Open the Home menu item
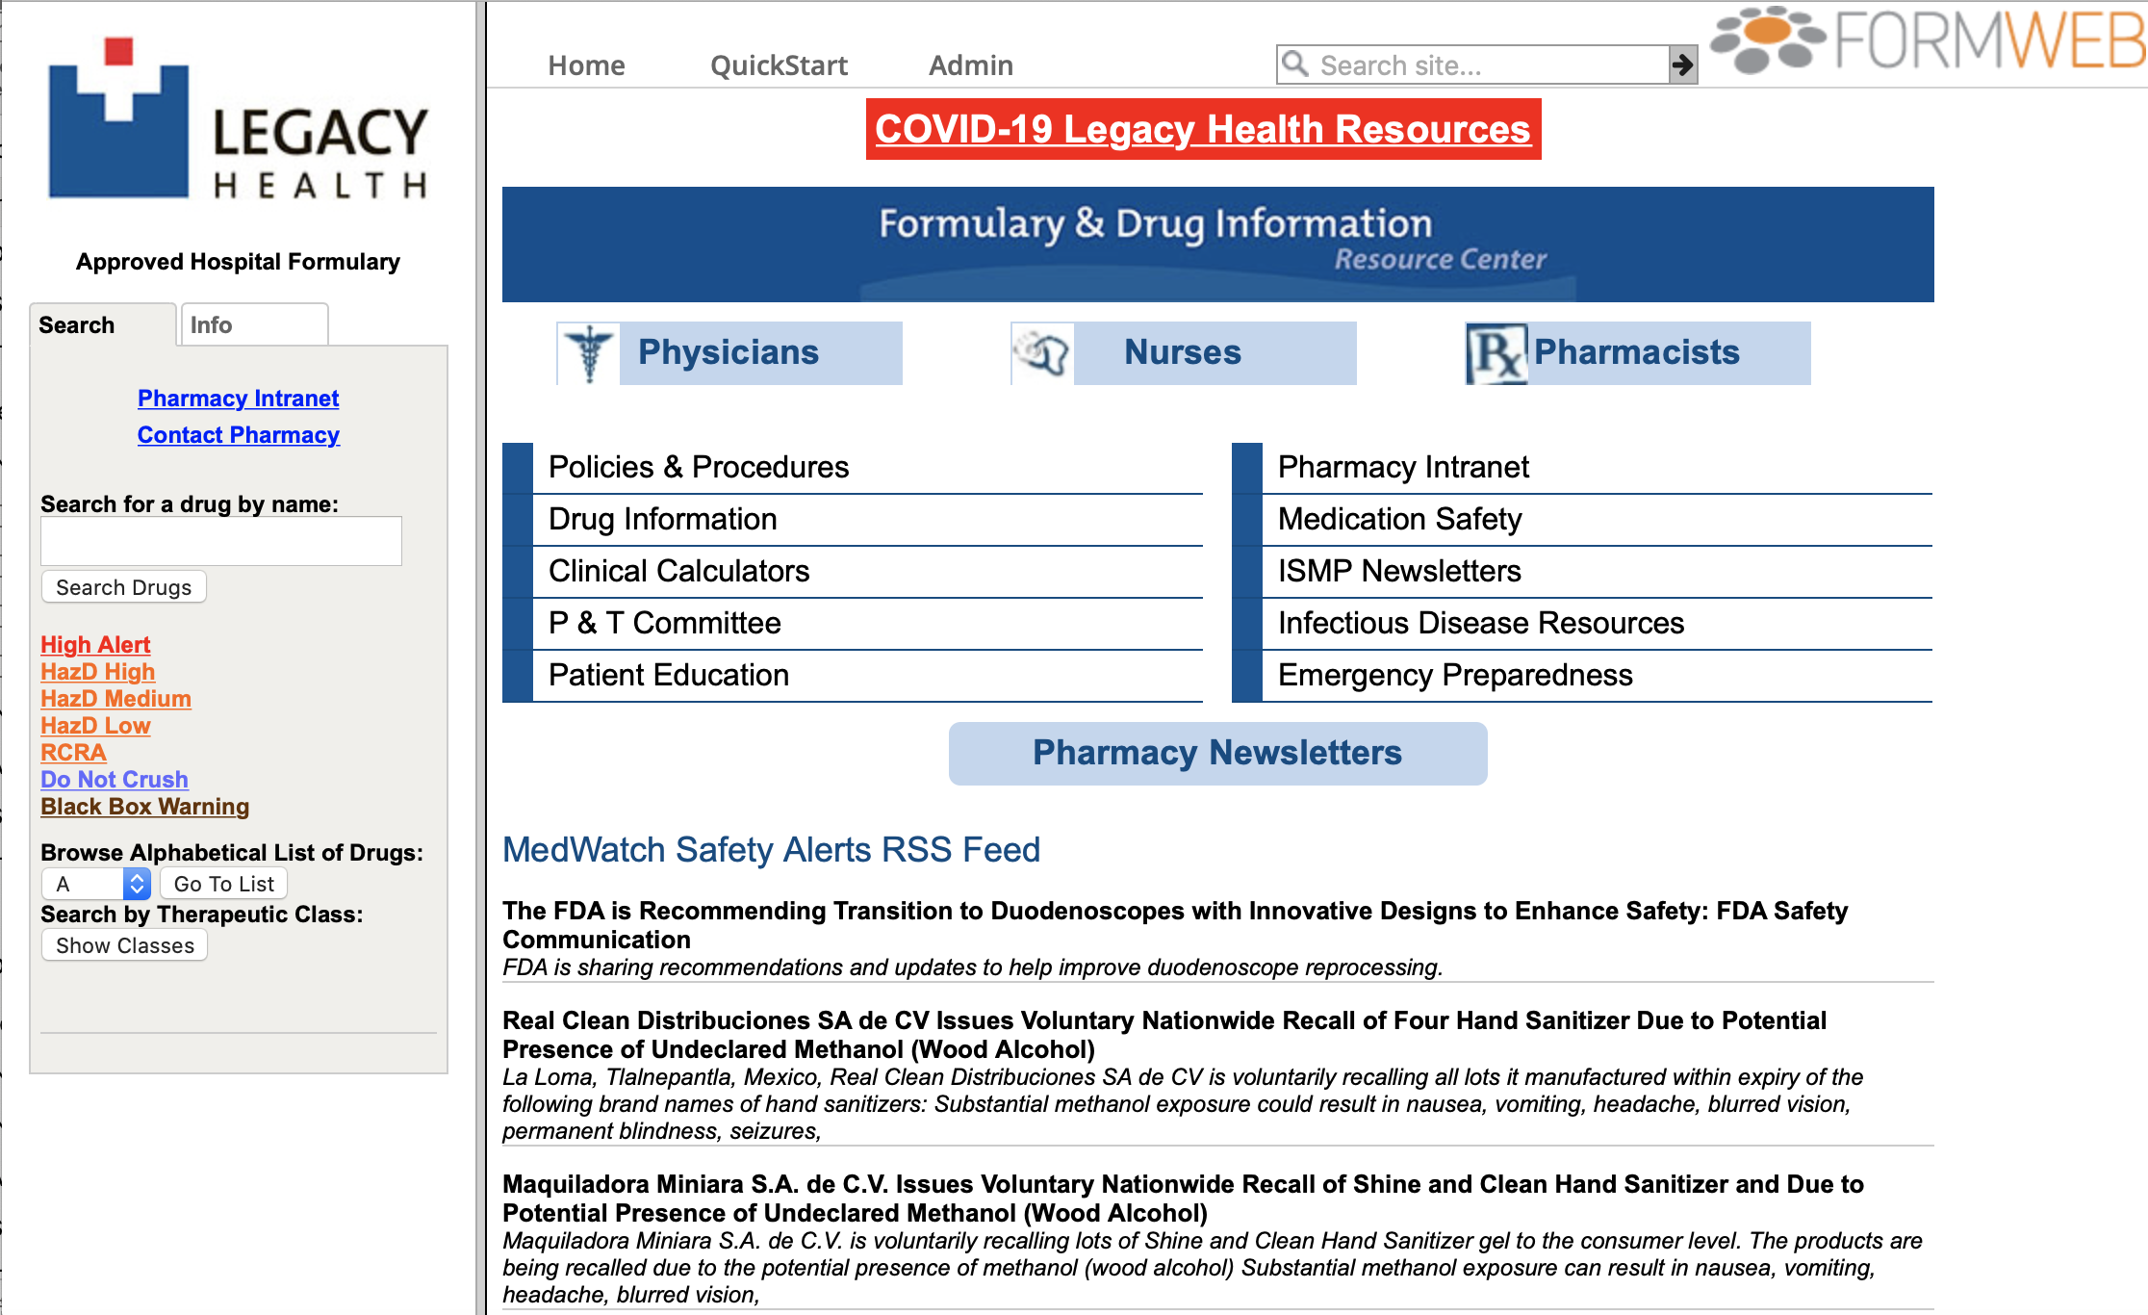The image size is (2148, 1315). coord(586,65)
